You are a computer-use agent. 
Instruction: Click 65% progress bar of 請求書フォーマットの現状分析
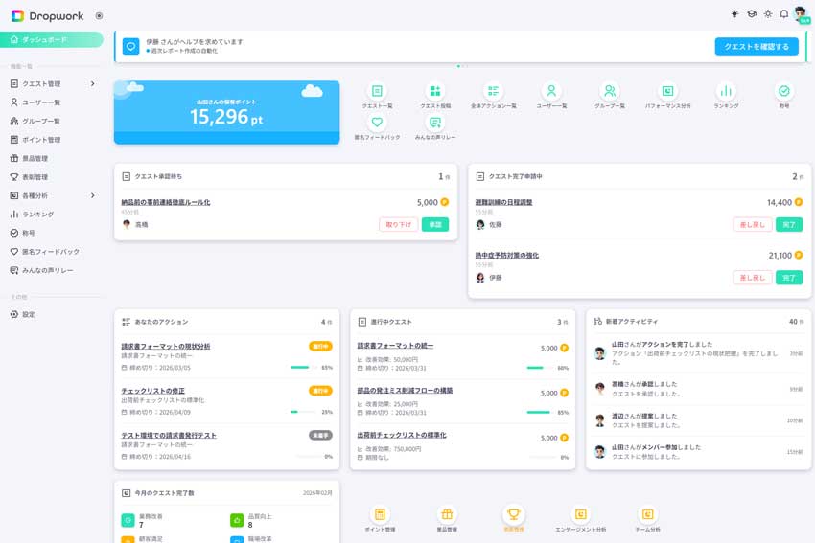pyautogui.click(x=304, y=368)
